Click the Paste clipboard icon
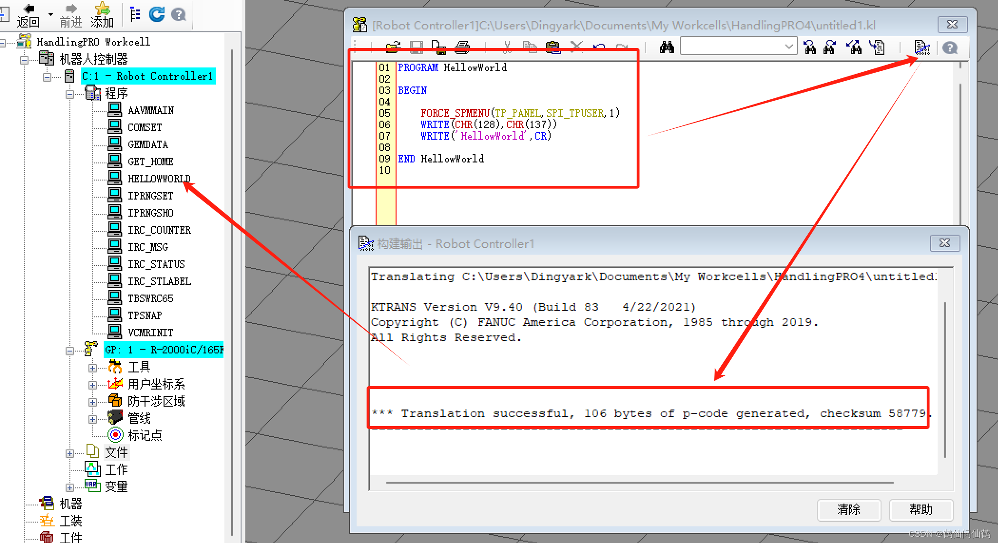This screenshot has width=998, height=543. coord(552,47)
